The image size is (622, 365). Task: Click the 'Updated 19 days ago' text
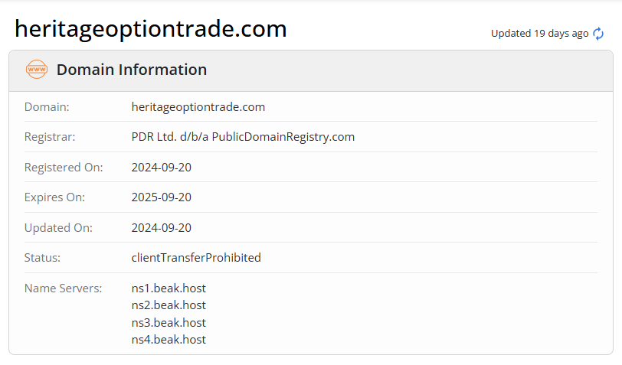click(539, 34)
